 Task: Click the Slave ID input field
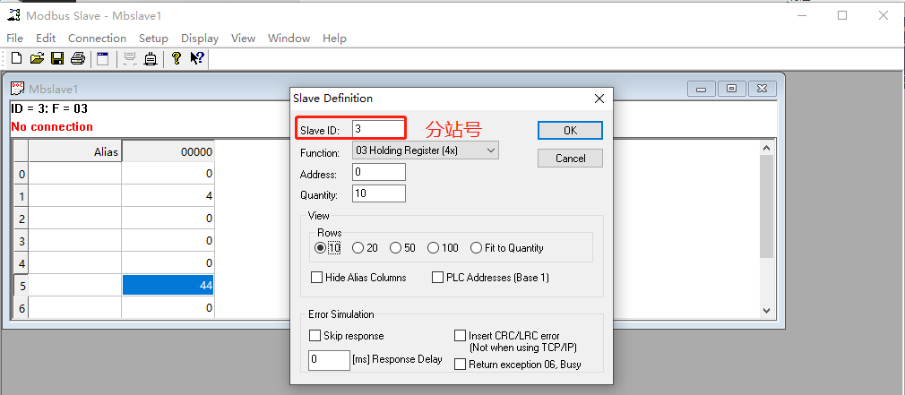[378, 130]
